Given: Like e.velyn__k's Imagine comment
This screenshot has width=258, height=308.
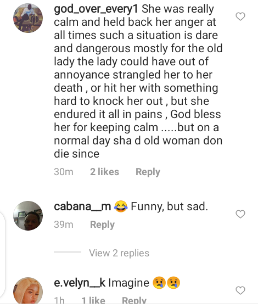Looking at the screenshot, I should tap(240, 290).
